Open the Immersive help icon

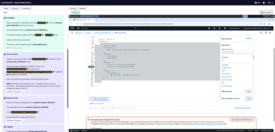[264, 3]
